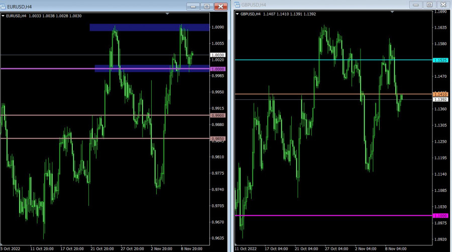Click the 0.9900 price label on EURUSD
This screenshot has height=252, width=452.
tap(218, 115)
